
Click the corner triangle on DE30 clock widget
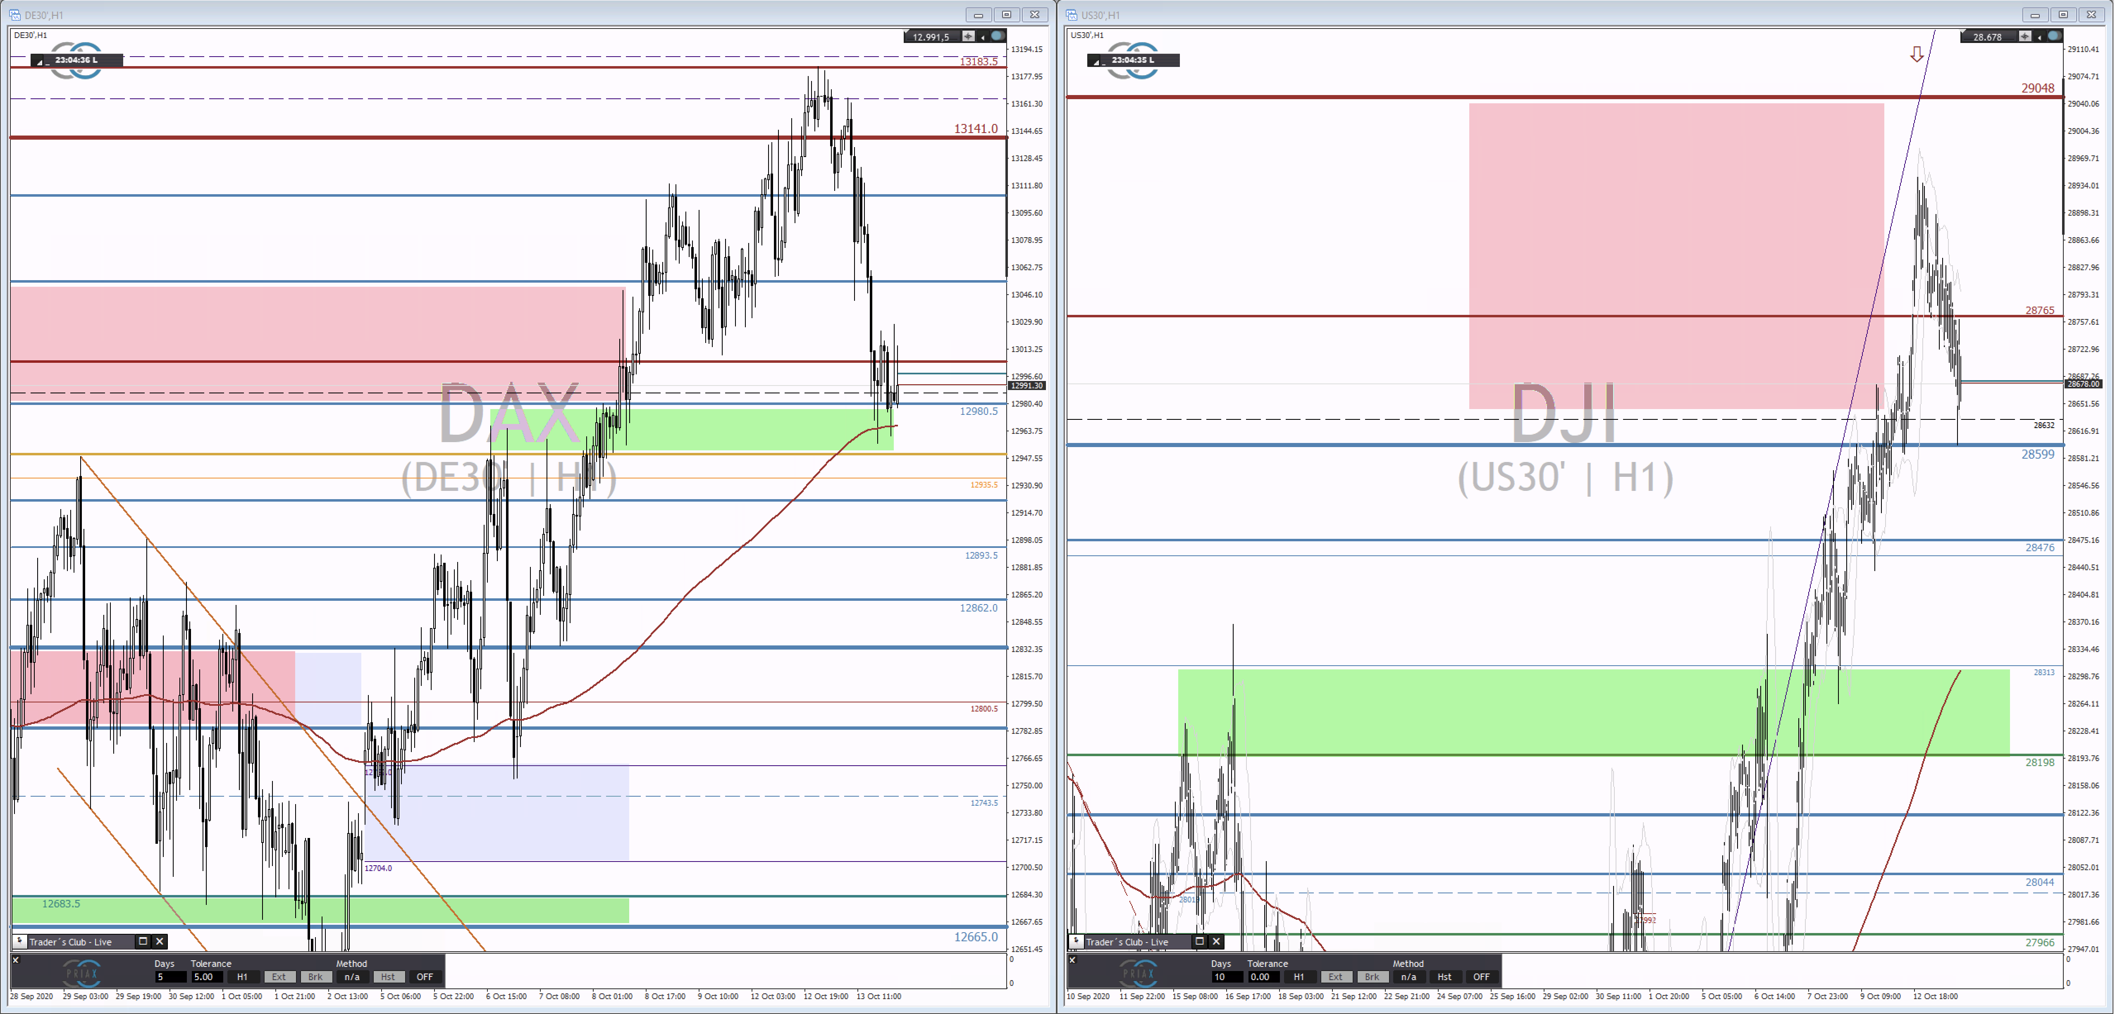point(38,62)
